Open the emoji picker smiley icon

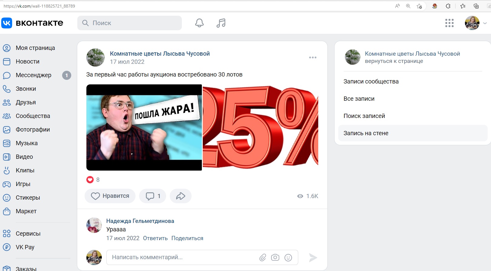(288, 257)
